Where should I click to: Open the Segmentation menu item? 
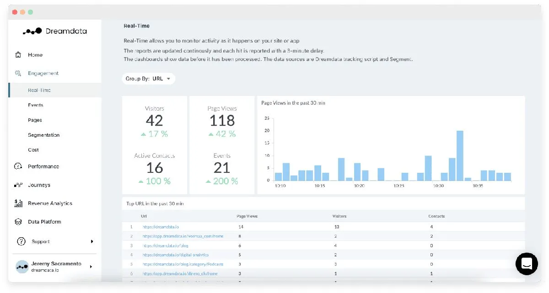pyautogui.click(x=43, y=135)
